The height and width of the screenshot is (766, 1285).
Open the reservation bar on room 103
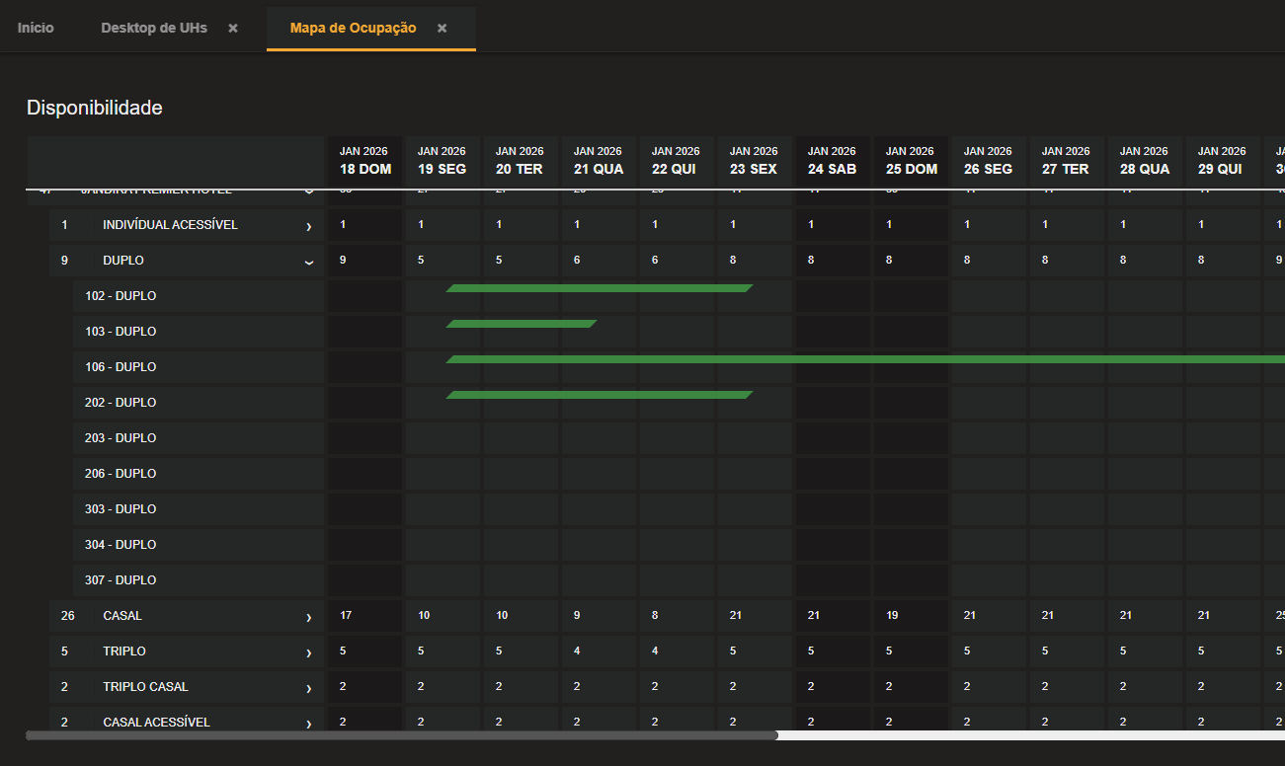pyautogui.click(x=521, y=324)
